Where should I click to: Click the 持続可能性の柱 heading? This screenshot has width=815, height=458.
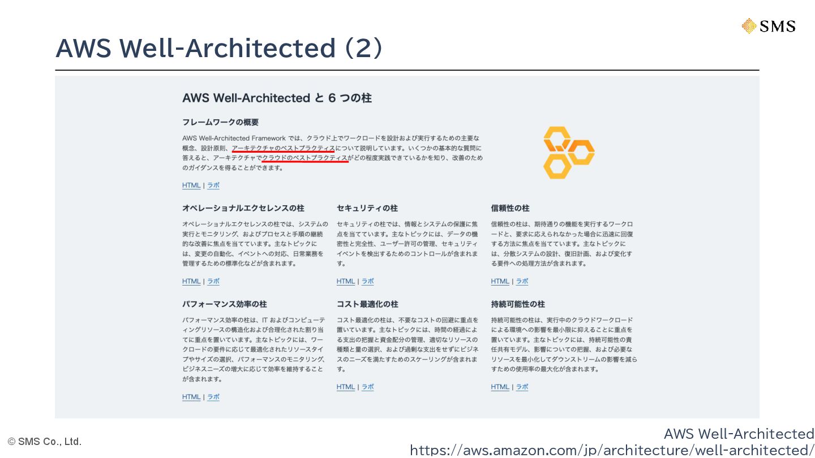(x=518, y=304)
